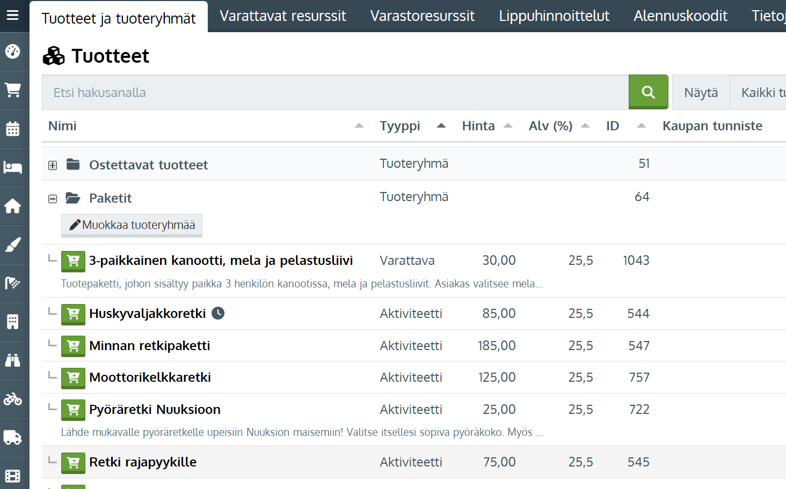This screenshot has height=489, width=786.
Task: Sort by the Hinta column arrow
Action: 508,126
